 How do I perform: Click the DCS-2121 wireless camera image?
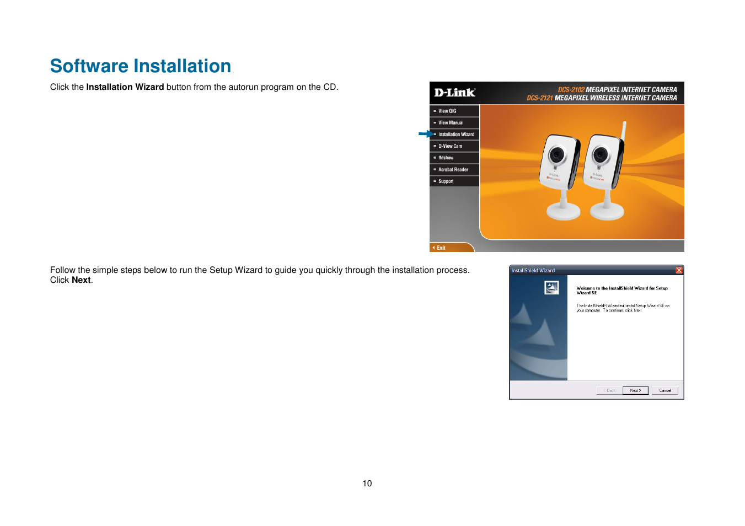click(605, 171)
